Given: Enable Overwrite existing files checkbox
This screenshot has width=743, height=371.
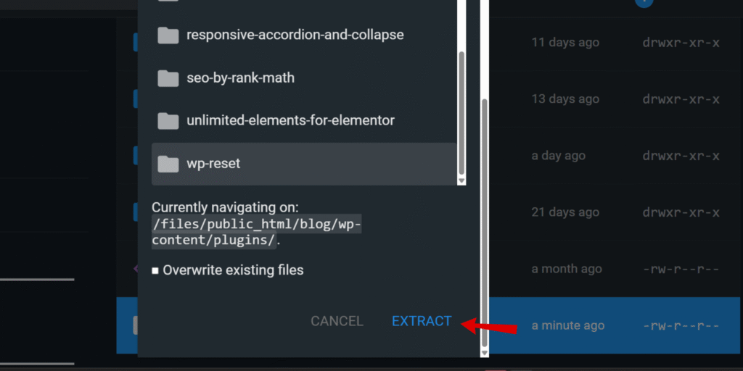Looking at the screenshot, I should 155,271.
